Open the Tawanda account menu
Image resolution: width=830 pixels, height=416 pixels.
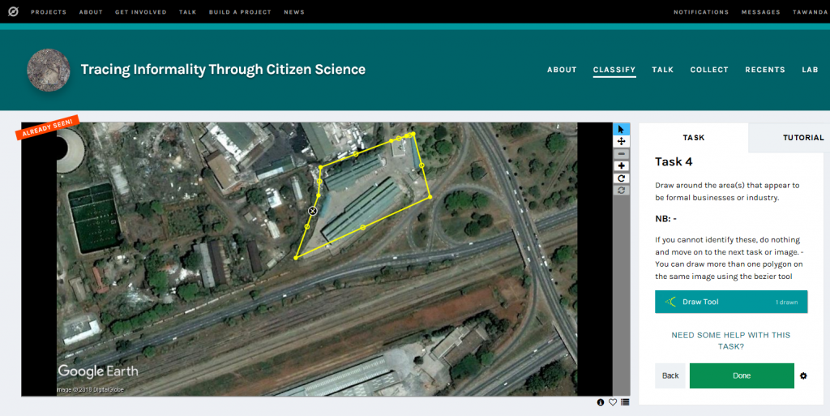[811, 11]
